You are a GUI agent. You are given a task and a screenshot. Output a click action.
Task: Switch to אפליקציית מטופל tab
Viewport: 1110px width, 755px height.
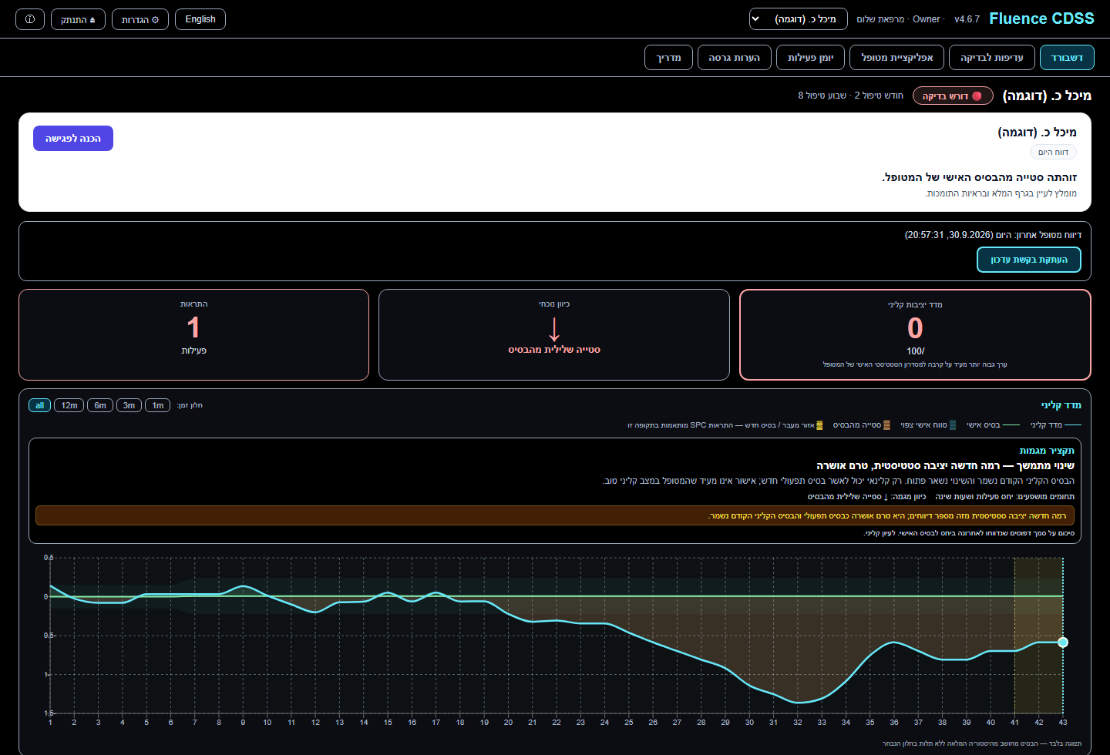(x=897, y=58)
